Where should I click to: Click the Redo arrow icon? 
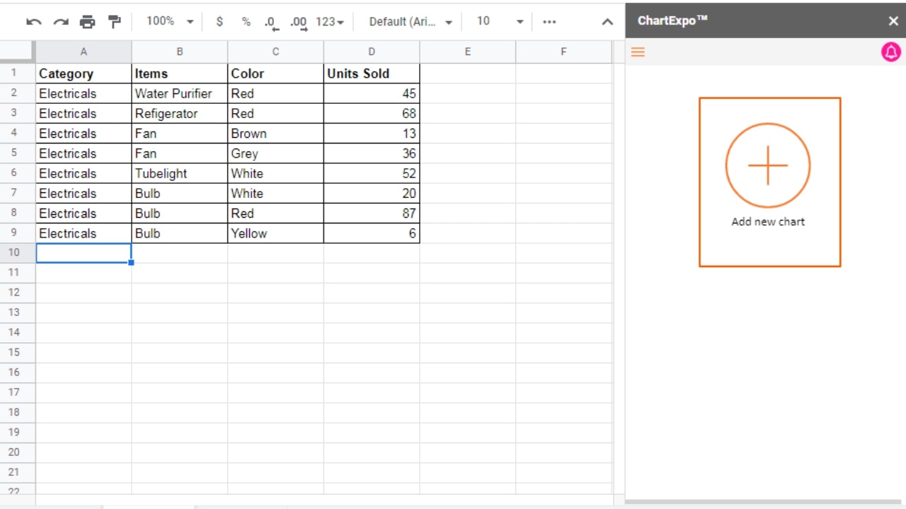point(61,22)
